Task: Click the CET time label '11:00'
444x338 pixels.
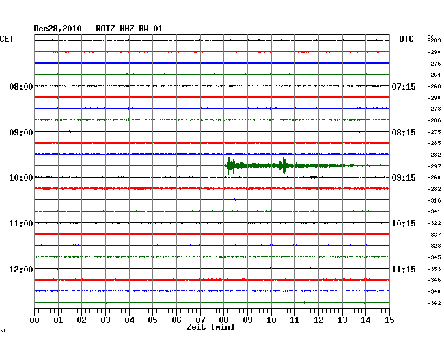Action: tap(21, 224)
